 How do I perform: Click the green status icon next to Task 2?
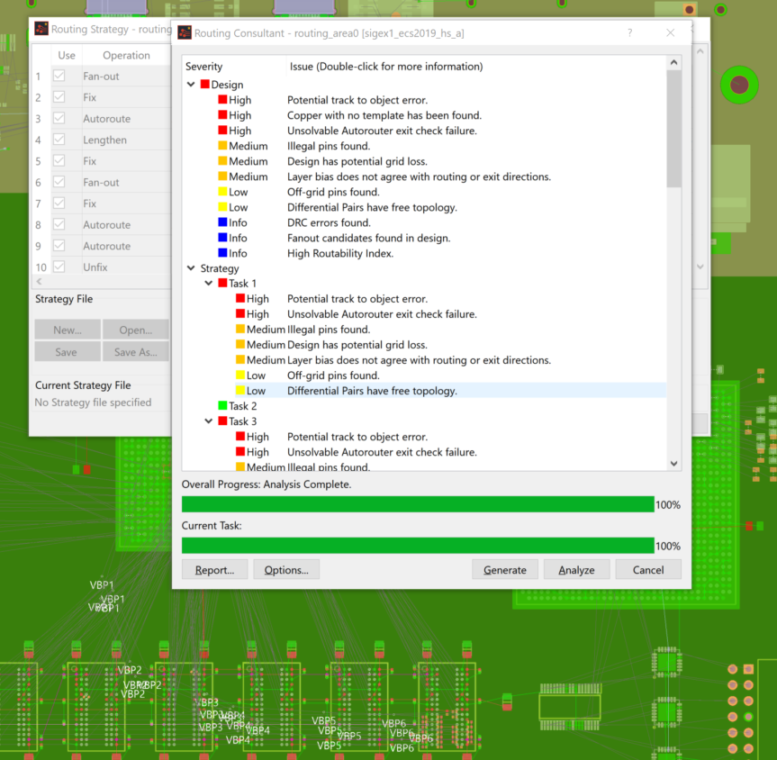(x=221, y=405)
